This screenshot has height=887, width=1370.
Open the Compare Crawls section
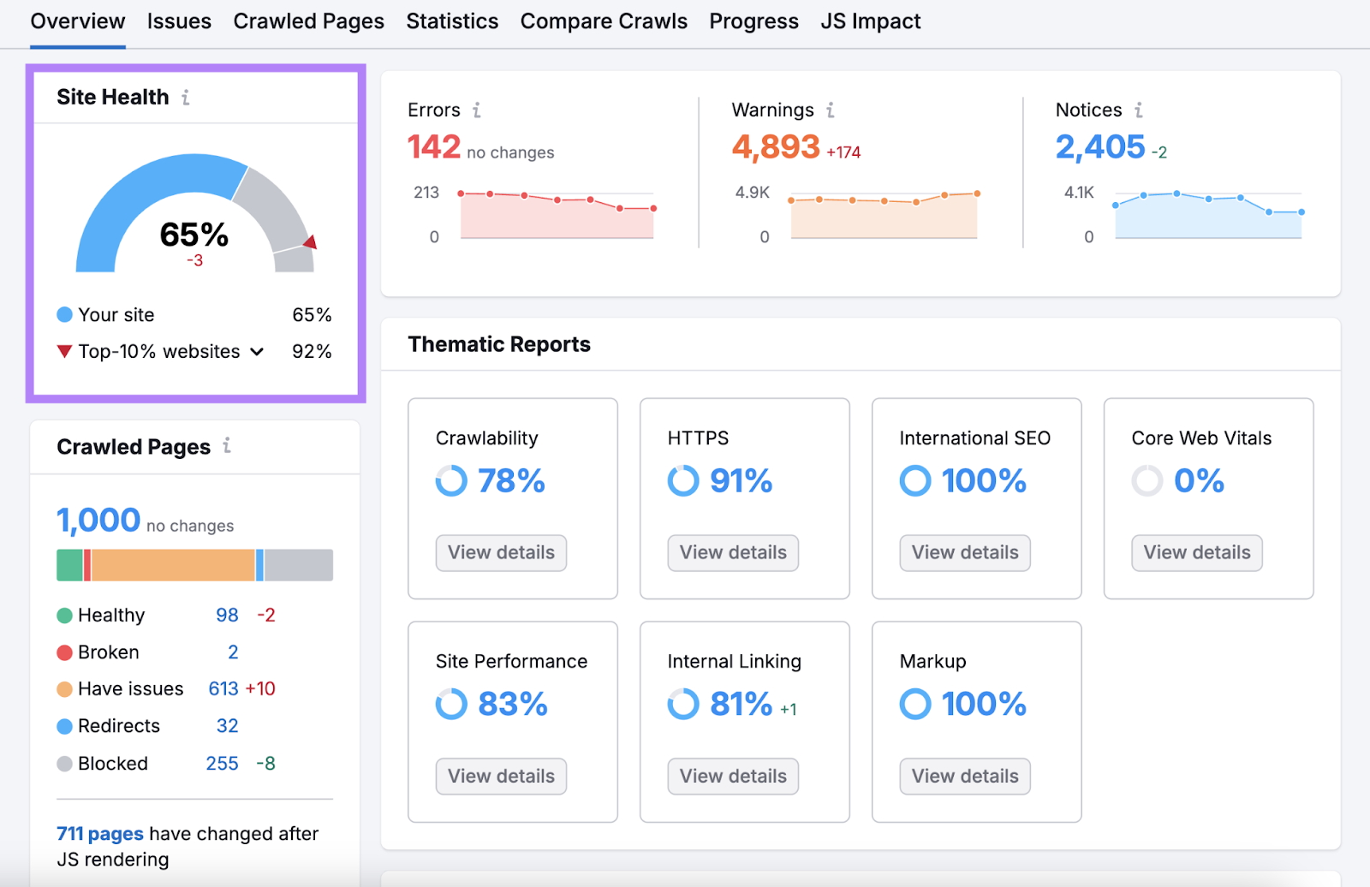[x=604, y=21]
